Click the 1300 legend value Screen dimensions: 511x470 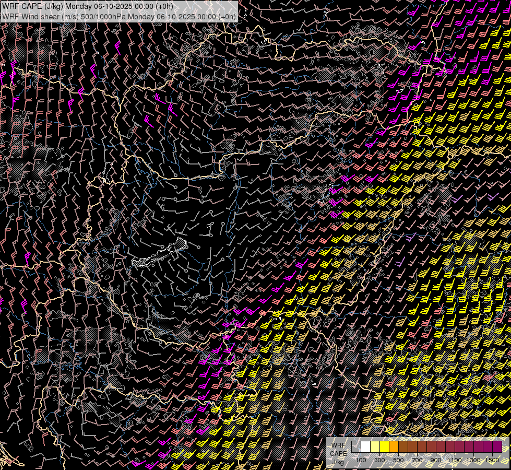[473, 460]
